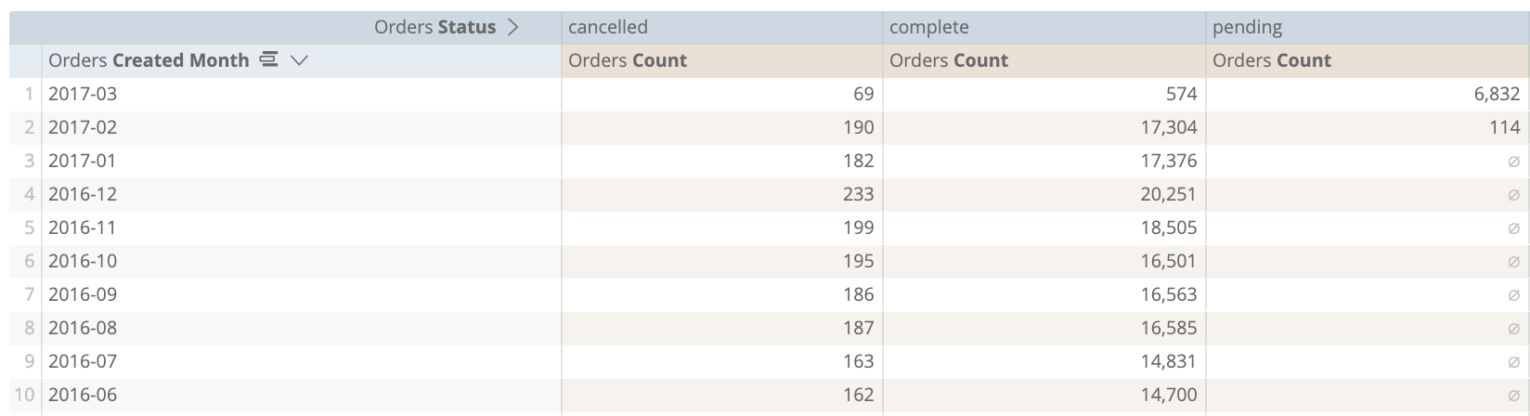This screenshot has height=416, width=1530.
Task: Click the null symbol in the 2016-12 row
Action: 1513,195
